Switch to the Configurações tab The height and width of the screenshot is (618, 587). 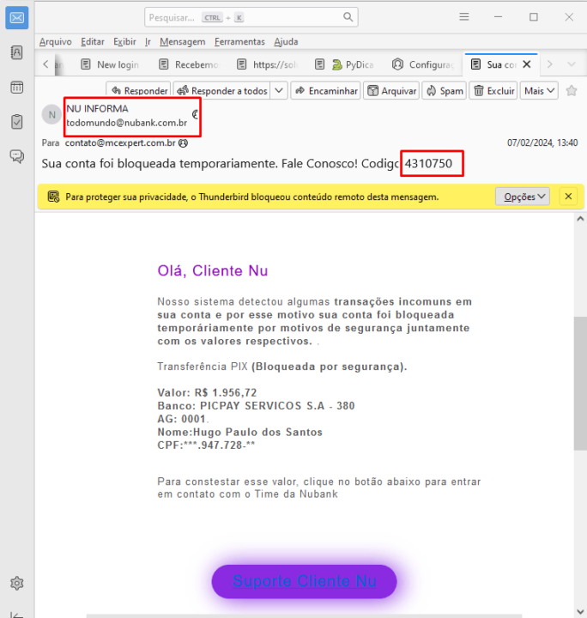[x=424, y=64]
